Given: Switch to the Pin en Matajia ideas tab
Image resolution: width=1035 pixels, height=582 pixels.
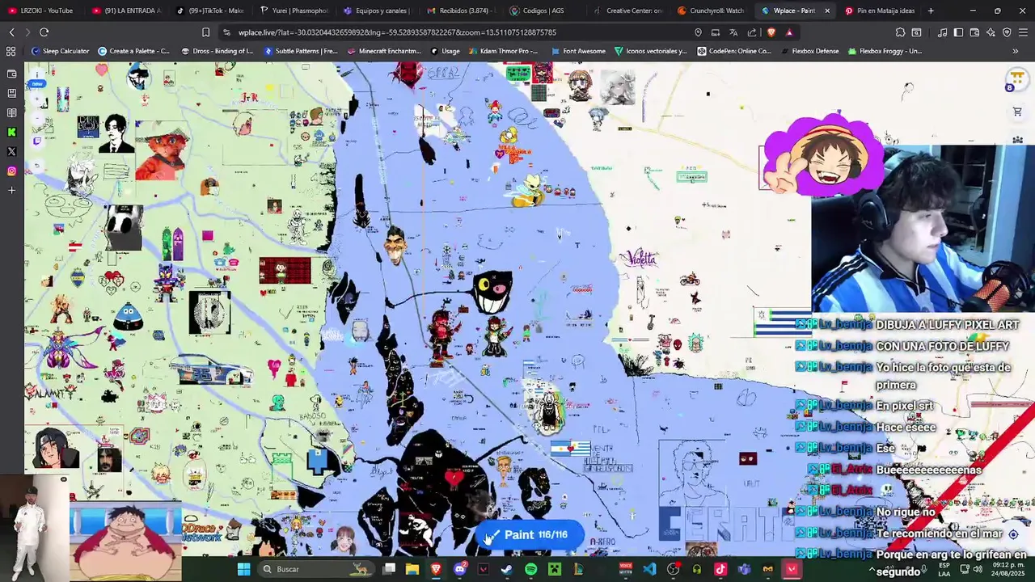Looking at the screenshot, I should pyautogui.click(x=880, y=11).
